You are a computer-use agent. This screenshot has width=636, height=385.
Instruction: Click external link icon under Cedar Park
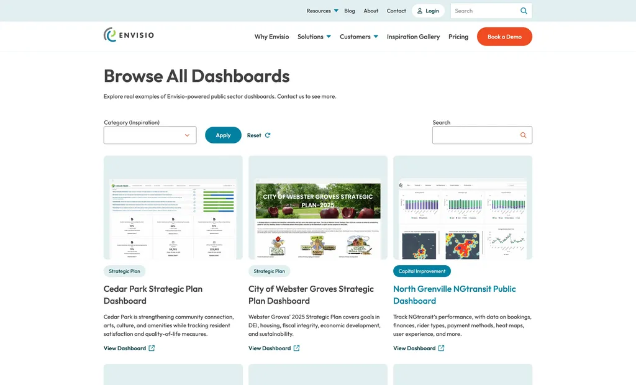tap(152, 348)
